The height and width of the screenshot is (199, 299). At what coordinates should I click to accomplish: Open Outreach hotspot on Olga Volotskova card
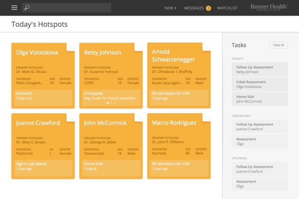[x=43, y=96]
